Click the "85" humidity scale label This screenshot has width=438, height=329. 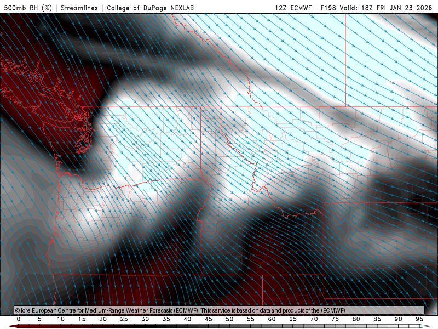(x=377, y=319)
